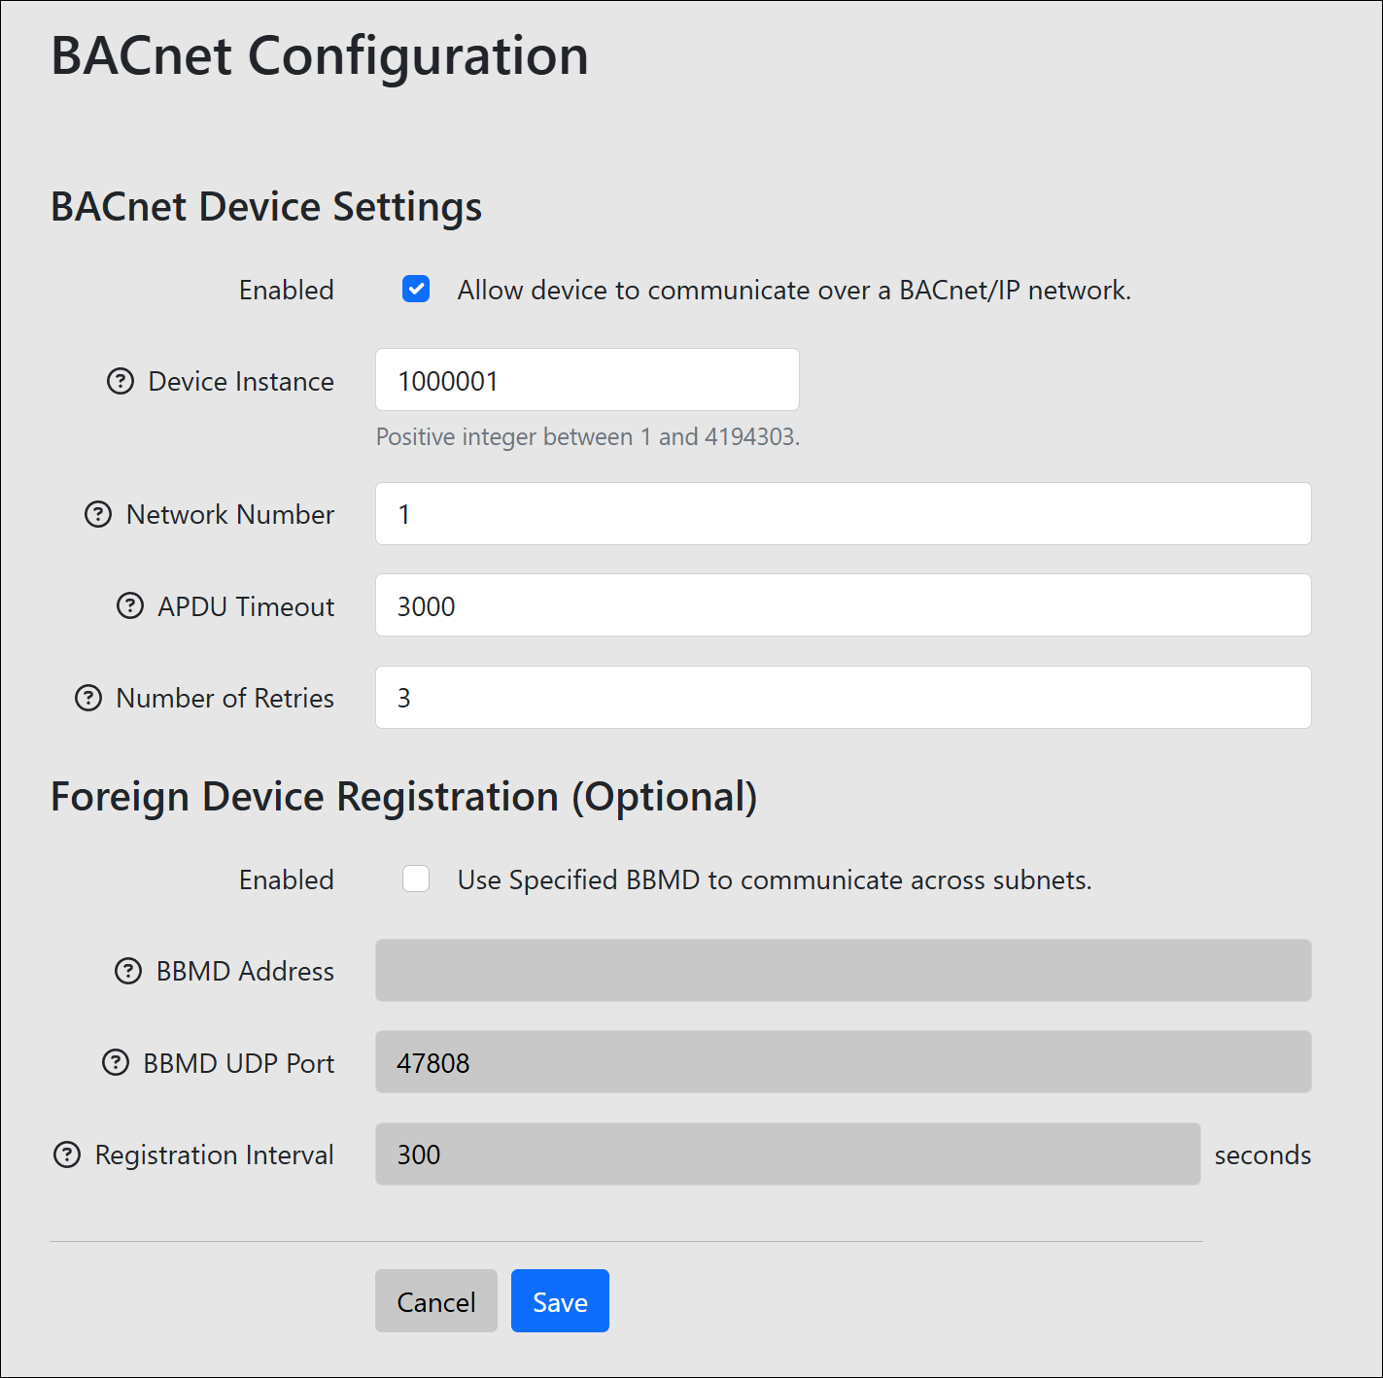Screen dimensions: 1383x1378
Task: Select the Number of Retries field
Action: tap(843, 698)
